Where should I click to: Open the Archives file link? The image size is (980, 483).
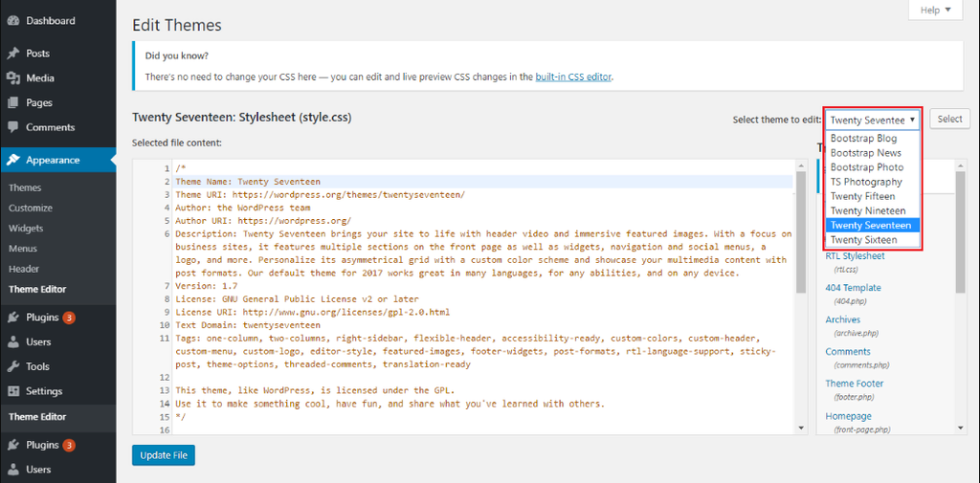point(843,319)
